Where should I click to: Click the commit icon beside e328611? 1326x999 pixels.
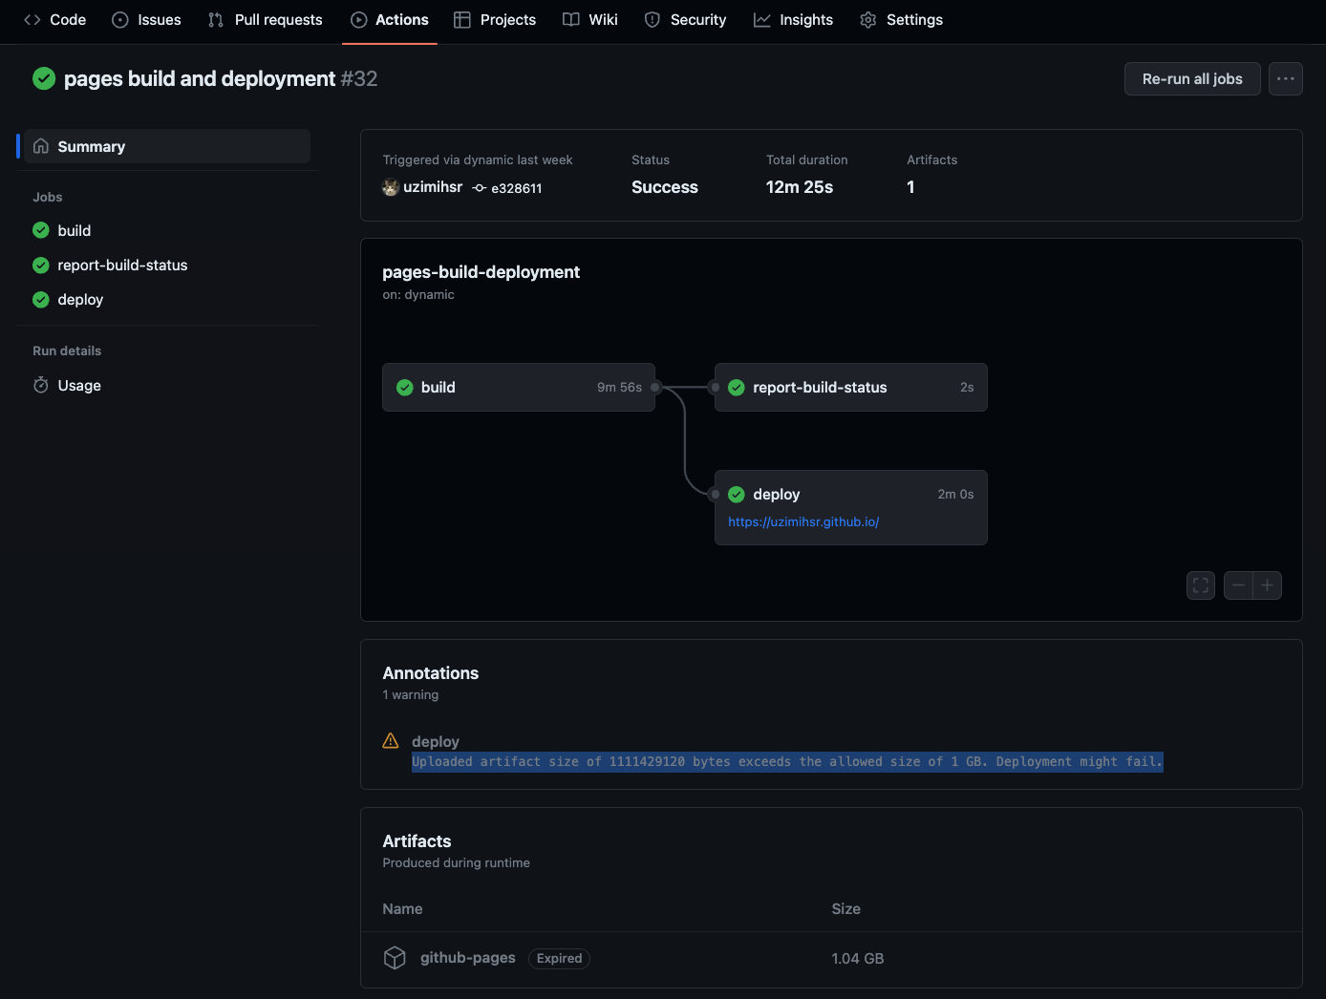480,188
